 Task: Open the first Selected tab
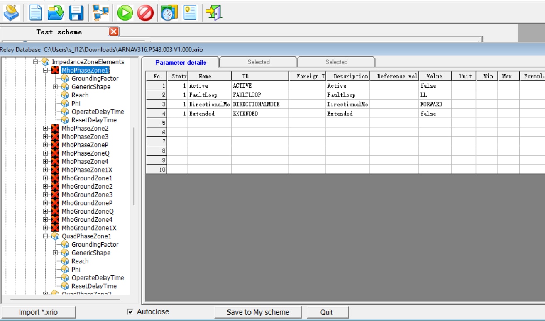tap(259, 62)
